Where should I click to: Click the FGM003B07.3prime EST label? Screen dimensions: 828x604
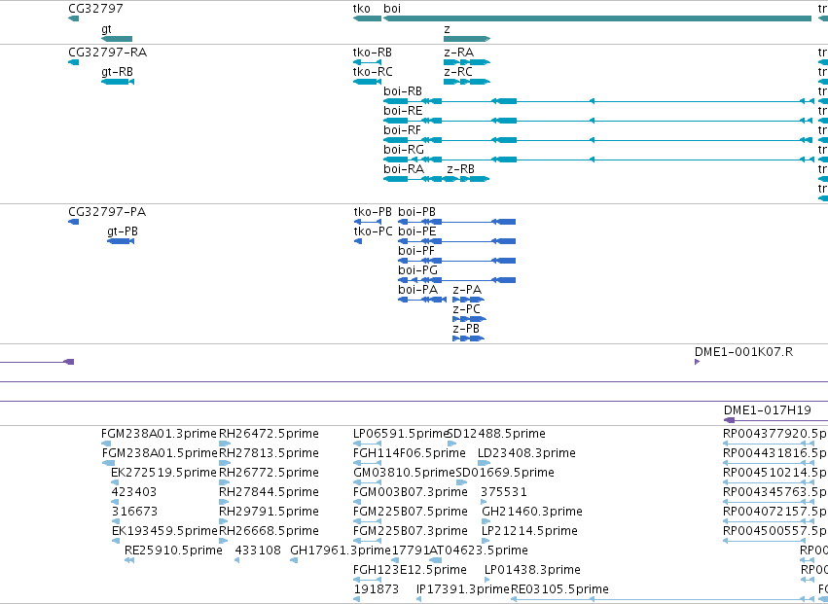click(x=411, y=492)
